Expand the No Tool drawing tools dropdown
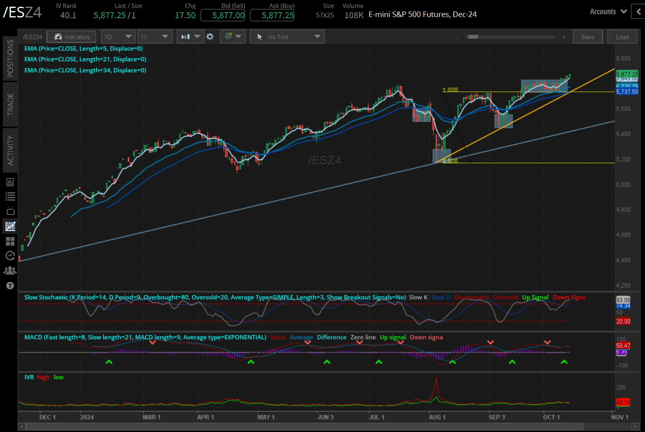The width and height of the screenshot is (645, 432). pyautogui.click(x=287, y=36)
